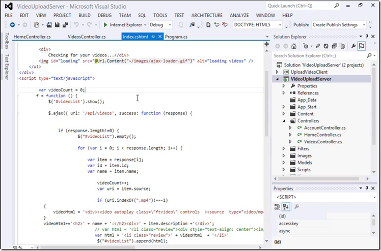Open Properties via wrench icon in Solution Explorer
The width and height of the screenshot is (381, 251).
click(x=353, y=46)
